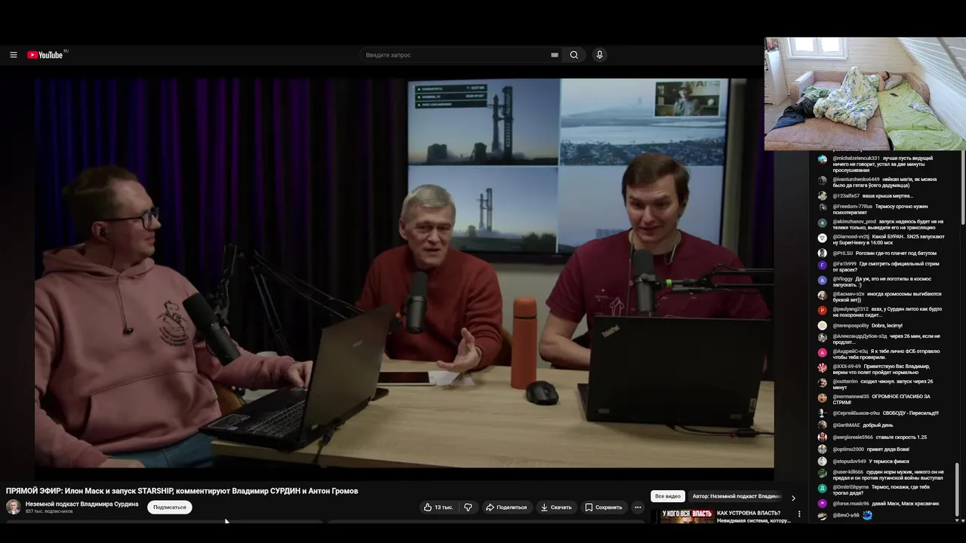The image size is (966, 543).
Task: Click username '@stopudov949' in chat
Action: pos(849,462)
